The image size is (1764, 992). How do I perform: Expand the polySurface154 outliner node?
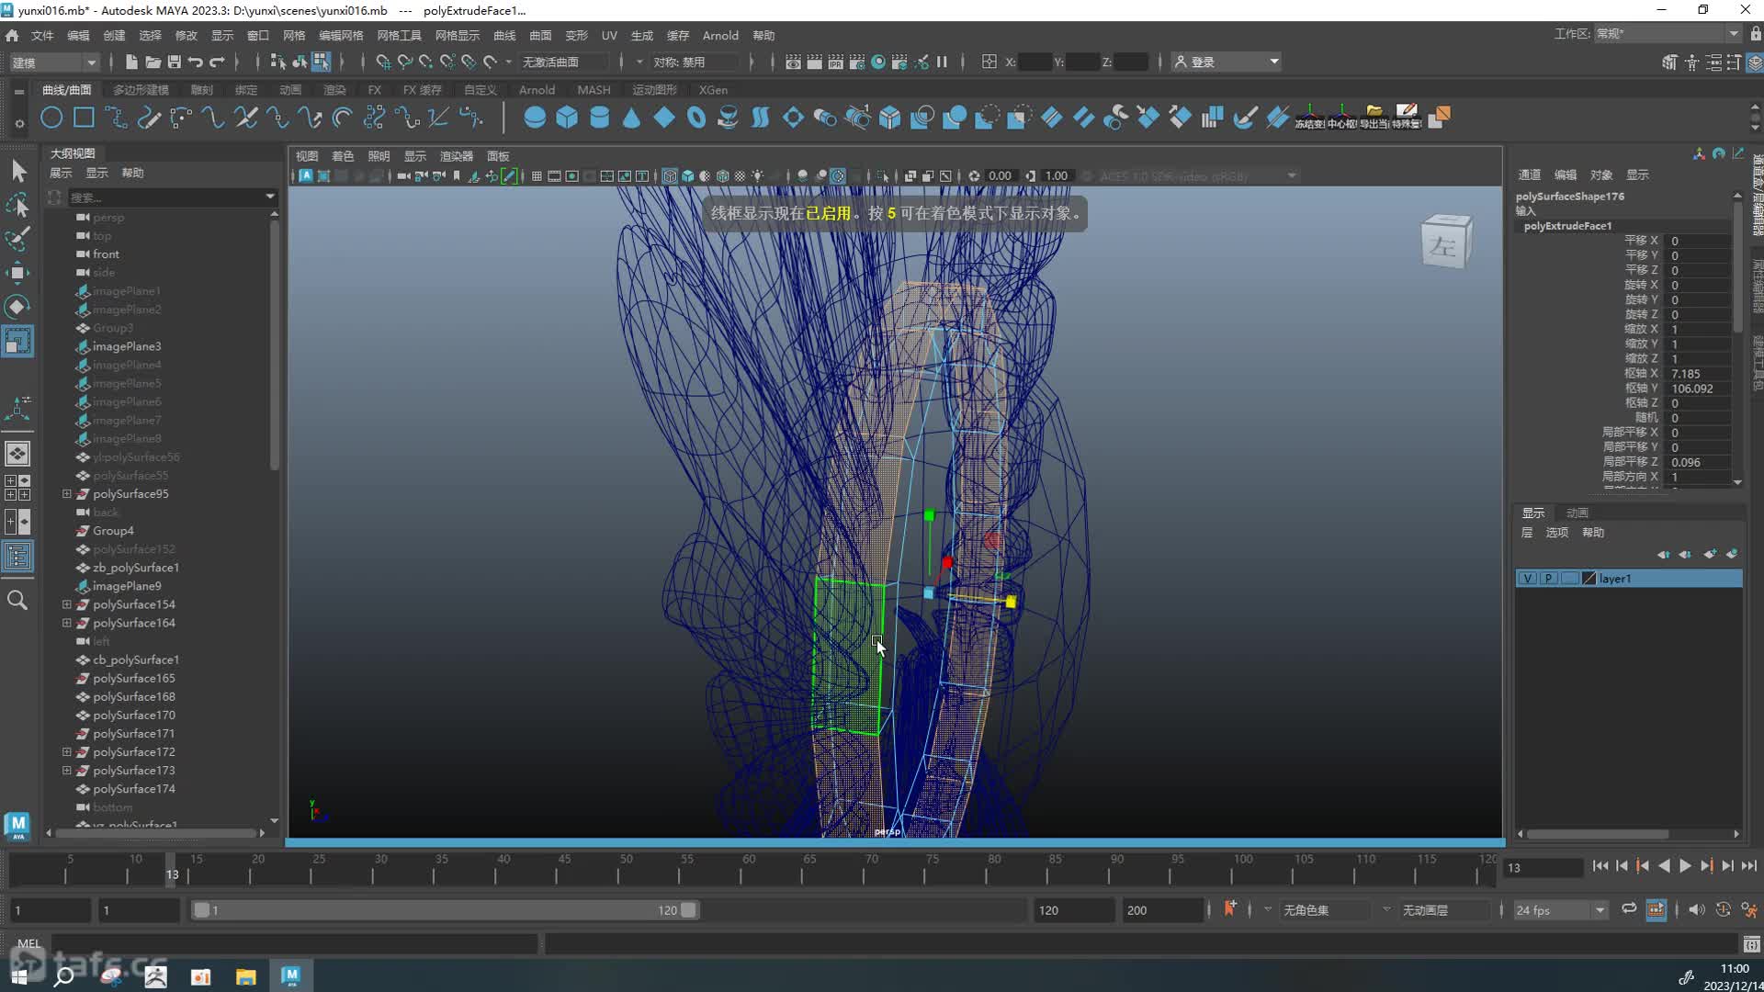(x=67, y=604)
